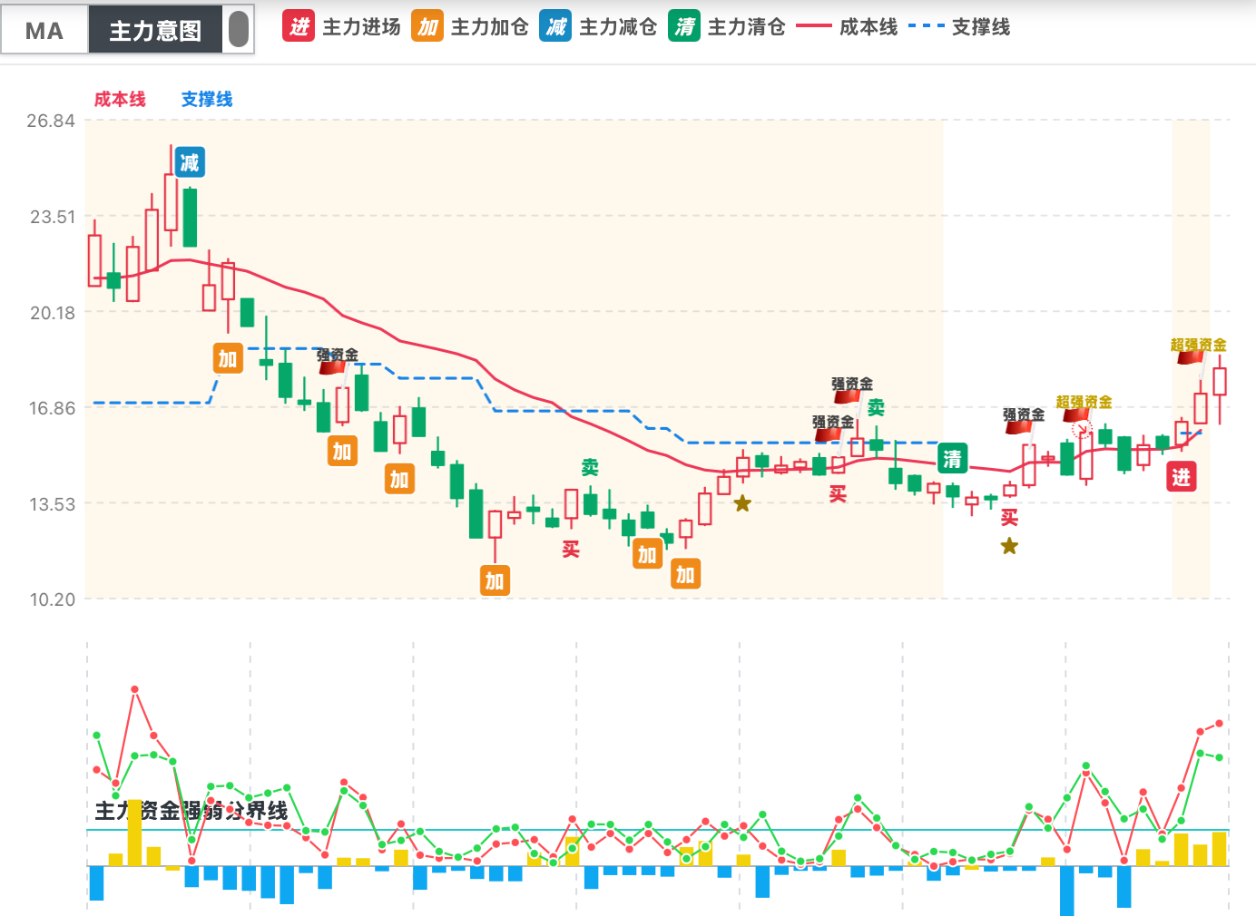Click the 20.18 price axis label
Image resolution: width=1256 pixels, height=916 pixels.
point(52,313)
